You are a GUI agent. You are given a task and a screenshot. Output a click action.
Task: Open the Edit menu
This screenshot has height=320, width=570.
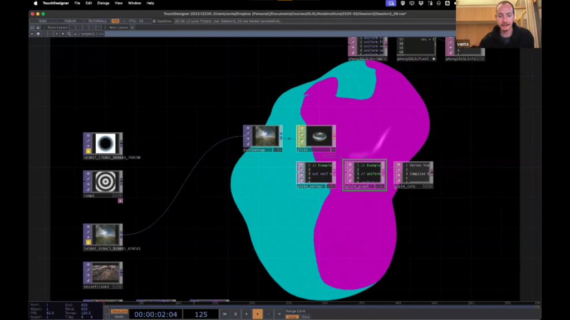click(89, 3)
